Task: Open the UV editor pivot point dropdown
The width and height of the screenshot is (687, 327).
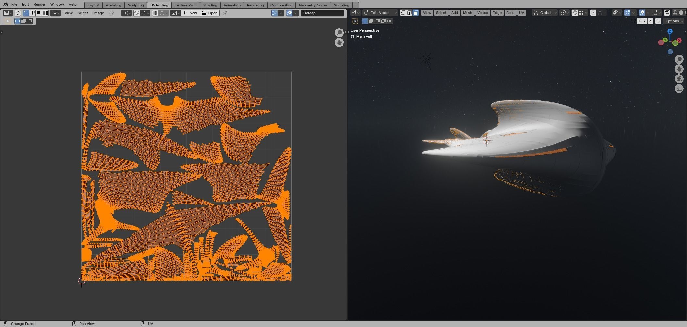Action: 126,13
